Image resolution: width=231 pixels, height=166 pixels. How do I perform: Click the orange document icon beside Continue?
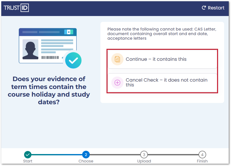(x=117, y=59)
